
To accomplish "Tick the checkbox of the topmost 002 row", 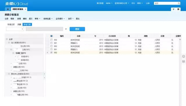I will point(51,40).
